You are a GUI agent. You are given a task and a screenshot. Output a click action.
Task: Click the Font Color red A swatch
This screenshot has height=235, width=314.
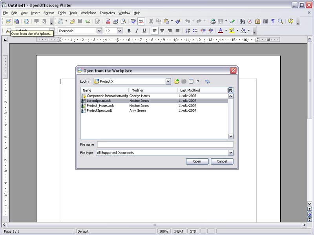pos(221,31)
